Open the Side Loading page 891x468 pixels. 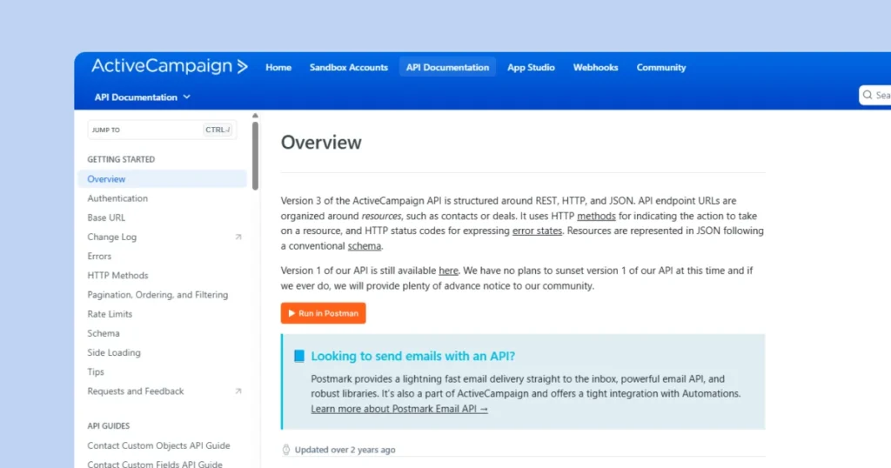click(114, 352)
